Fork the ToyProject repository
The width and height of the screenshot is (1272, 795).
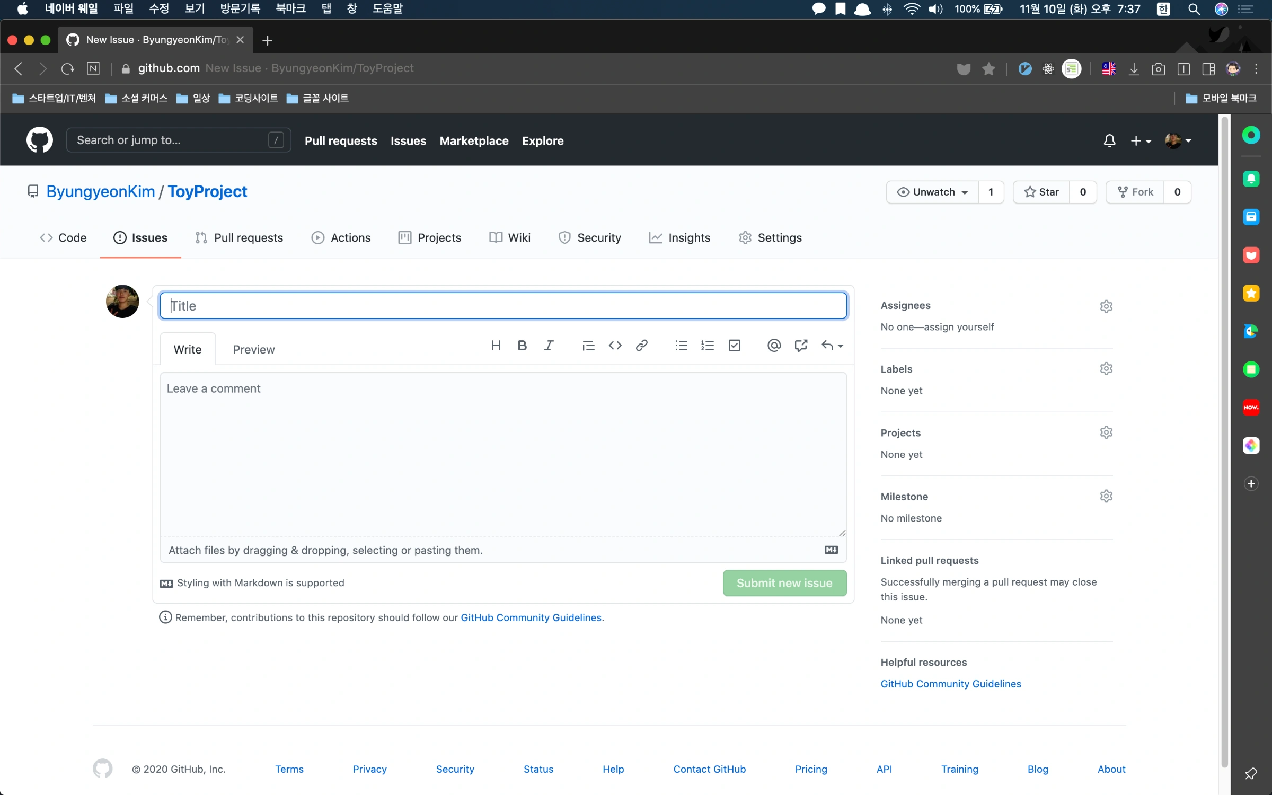point(1135,192)
